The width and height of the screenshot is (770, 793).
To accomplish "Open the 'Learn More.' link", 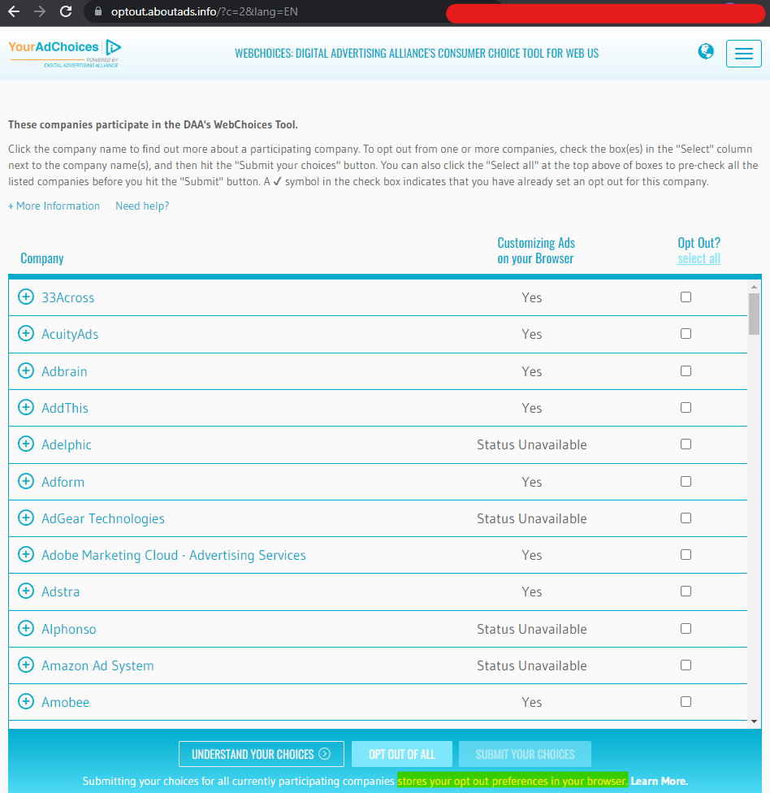I will coord(660,781).
